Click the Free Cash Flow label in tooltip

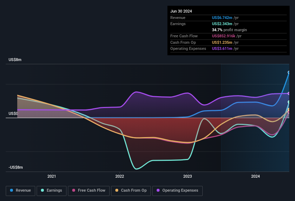pyautogui.click(x=184, y=36)
